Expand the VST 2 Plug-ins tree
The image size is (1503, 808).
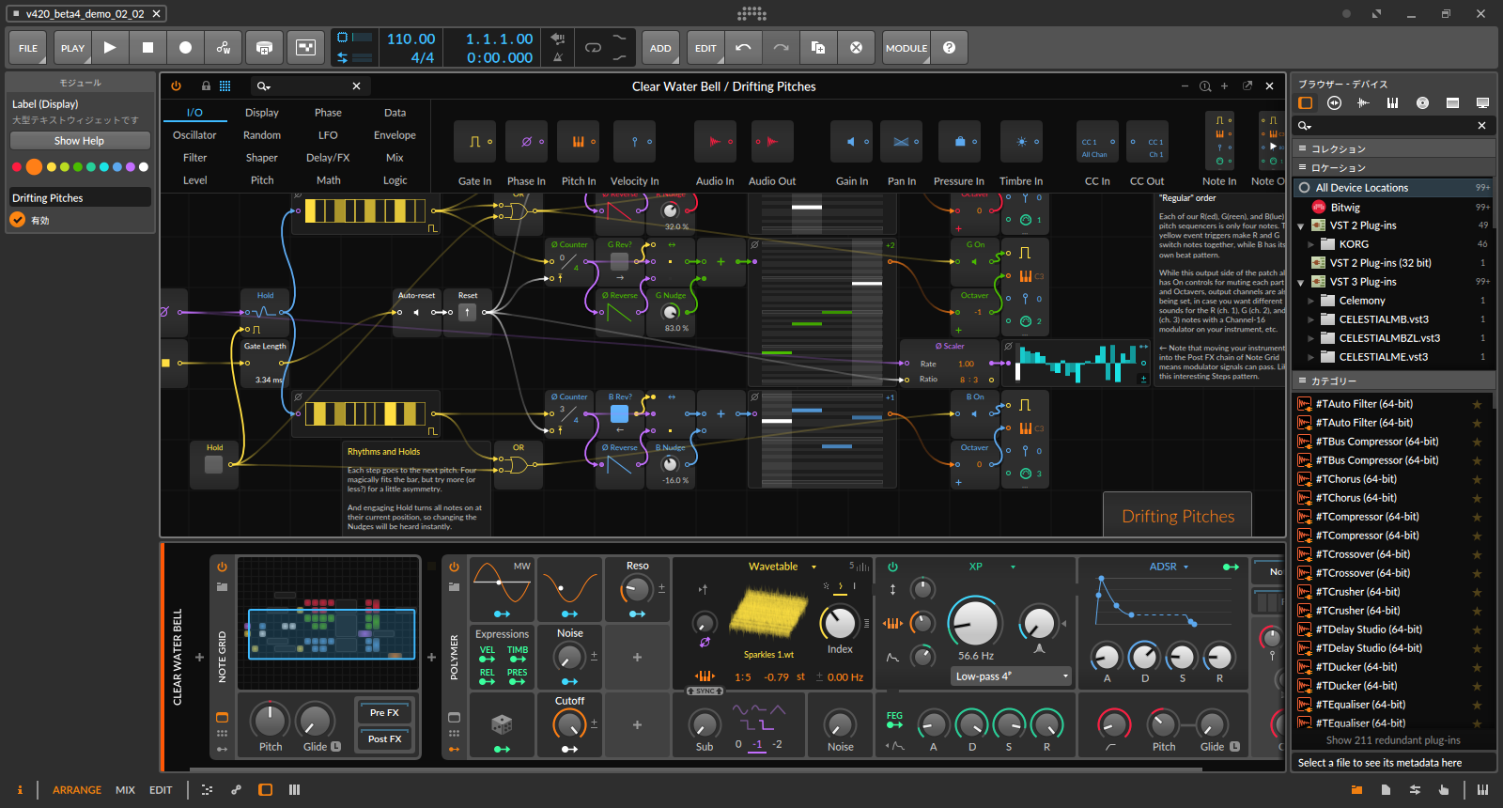point(1301,225)
